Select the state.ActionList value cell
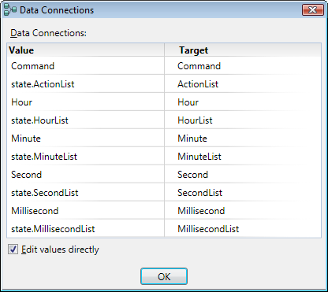 coord(86,84)
